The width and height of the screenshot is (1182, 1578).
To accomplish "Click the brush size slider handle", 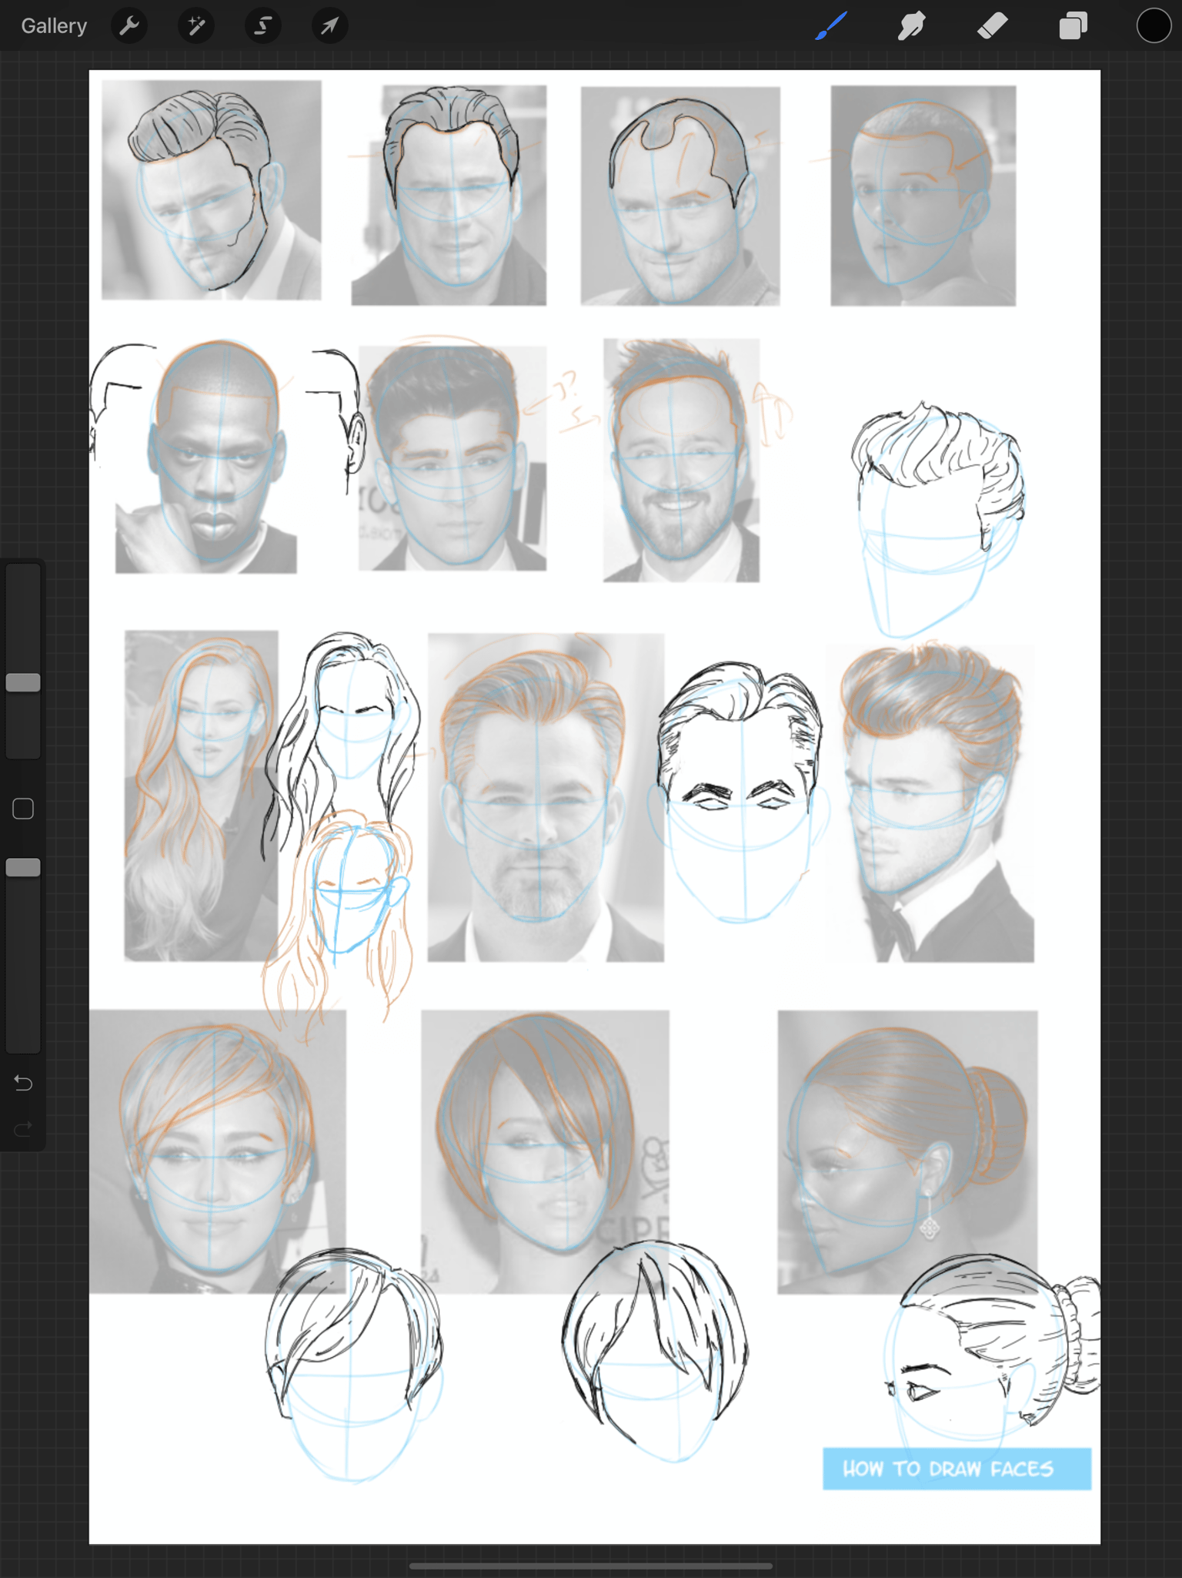I will 23,682.
